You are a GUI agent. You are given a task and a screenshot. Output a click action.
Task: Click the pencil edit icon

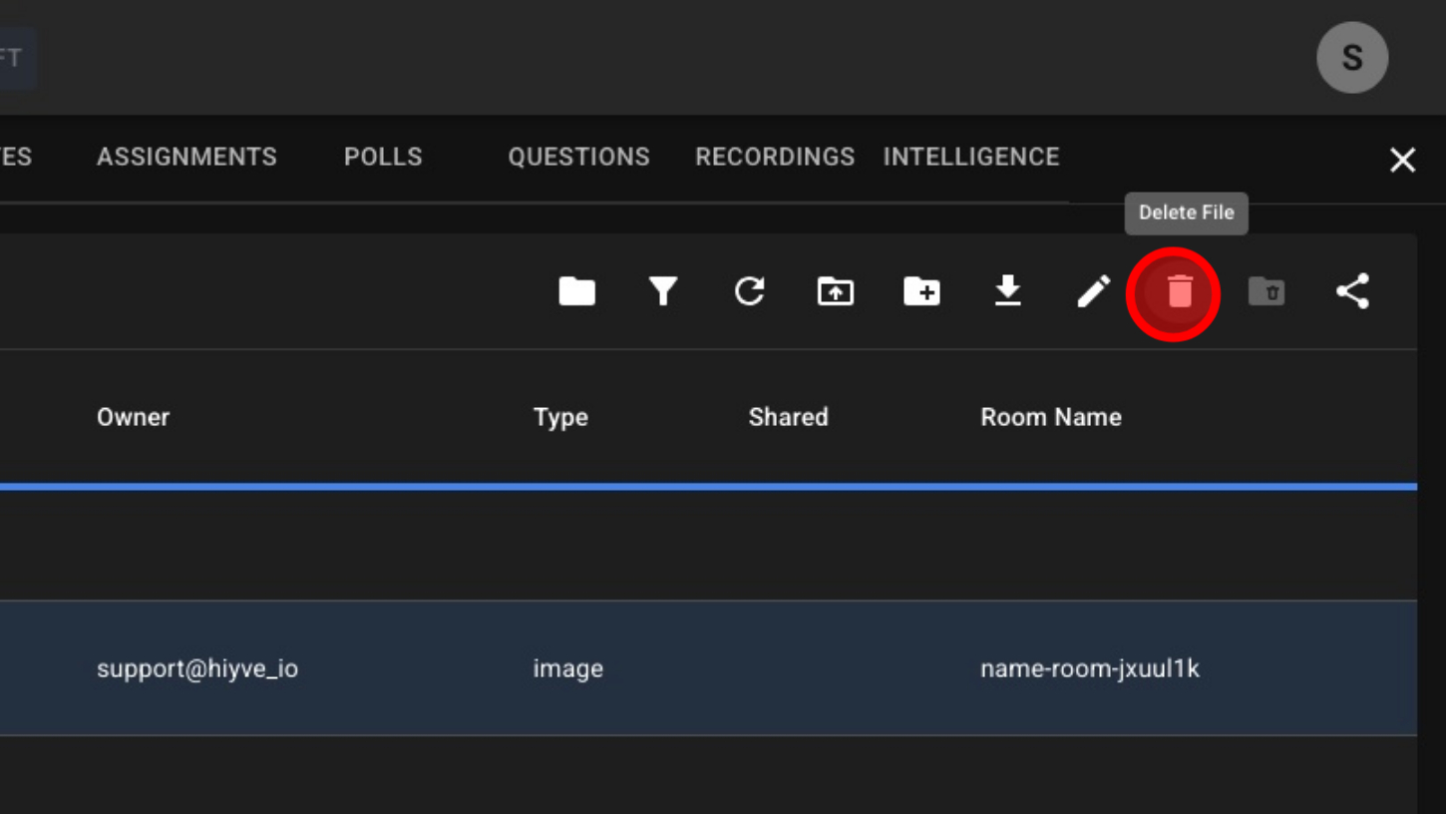pyautogui.click(x=1094, y=291)
